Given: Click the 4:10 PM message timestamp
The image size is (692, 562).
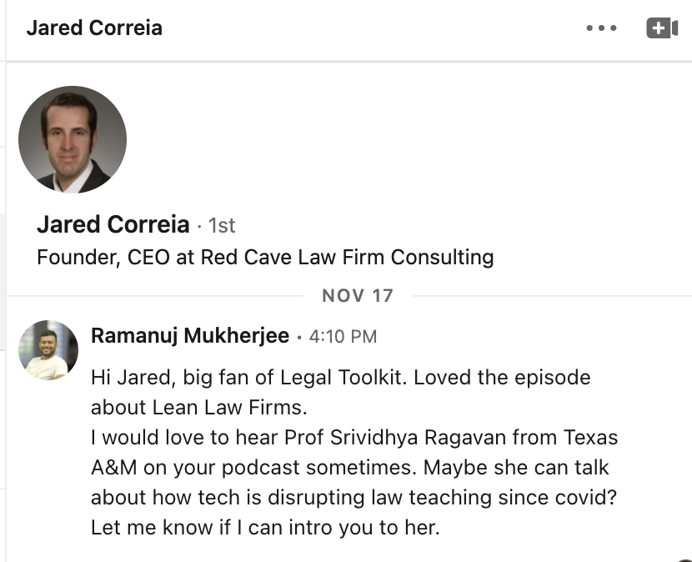Looking at the screenshot, I should click(343, 337).
